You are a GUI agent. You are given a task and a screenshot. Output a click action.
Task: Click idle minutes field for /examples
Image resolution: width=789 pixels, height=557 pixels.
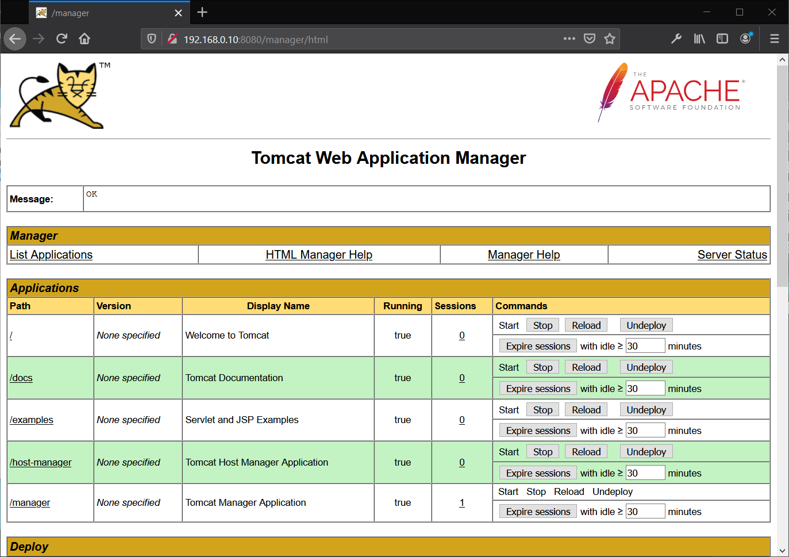click(x=645, y=431)
